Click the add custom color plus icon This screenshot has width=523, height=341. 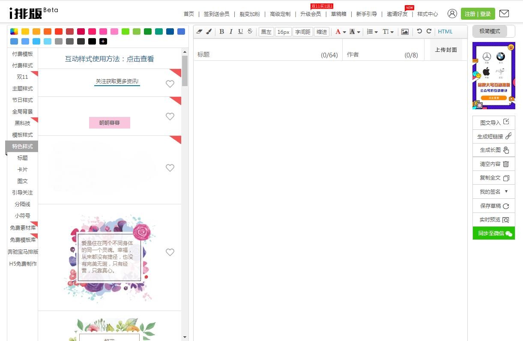point(103,42)
